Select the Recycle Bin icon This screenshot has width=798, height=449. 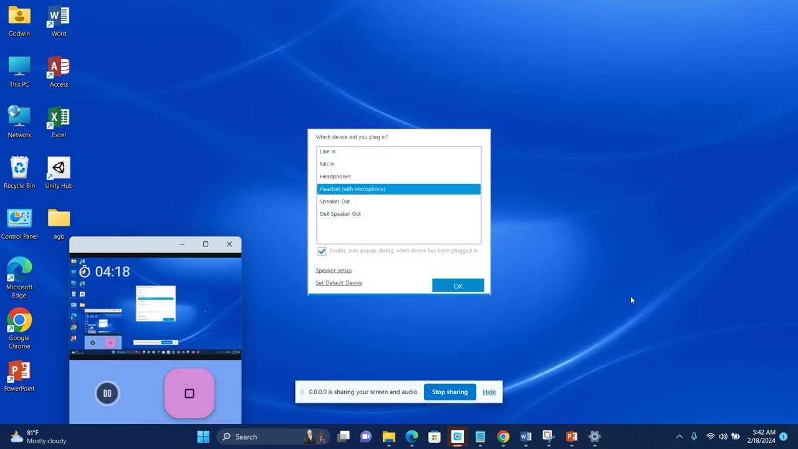coord(19,173)
